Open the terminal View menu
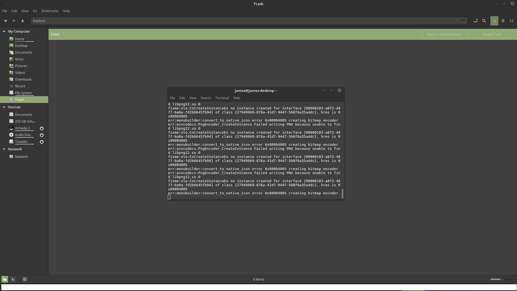Screen dimensions: 517x291 click(x=193, y=98)
